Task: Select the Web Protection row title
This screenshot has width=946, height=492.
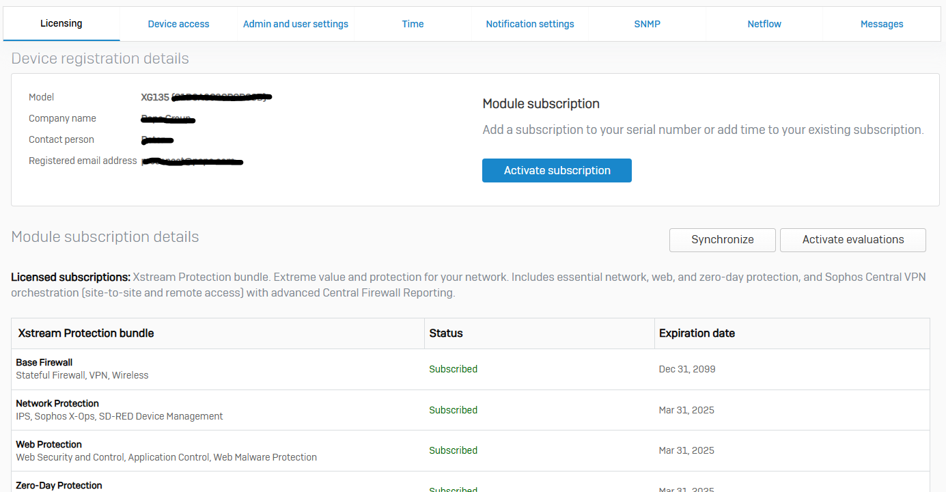Action: click(48, 444)
